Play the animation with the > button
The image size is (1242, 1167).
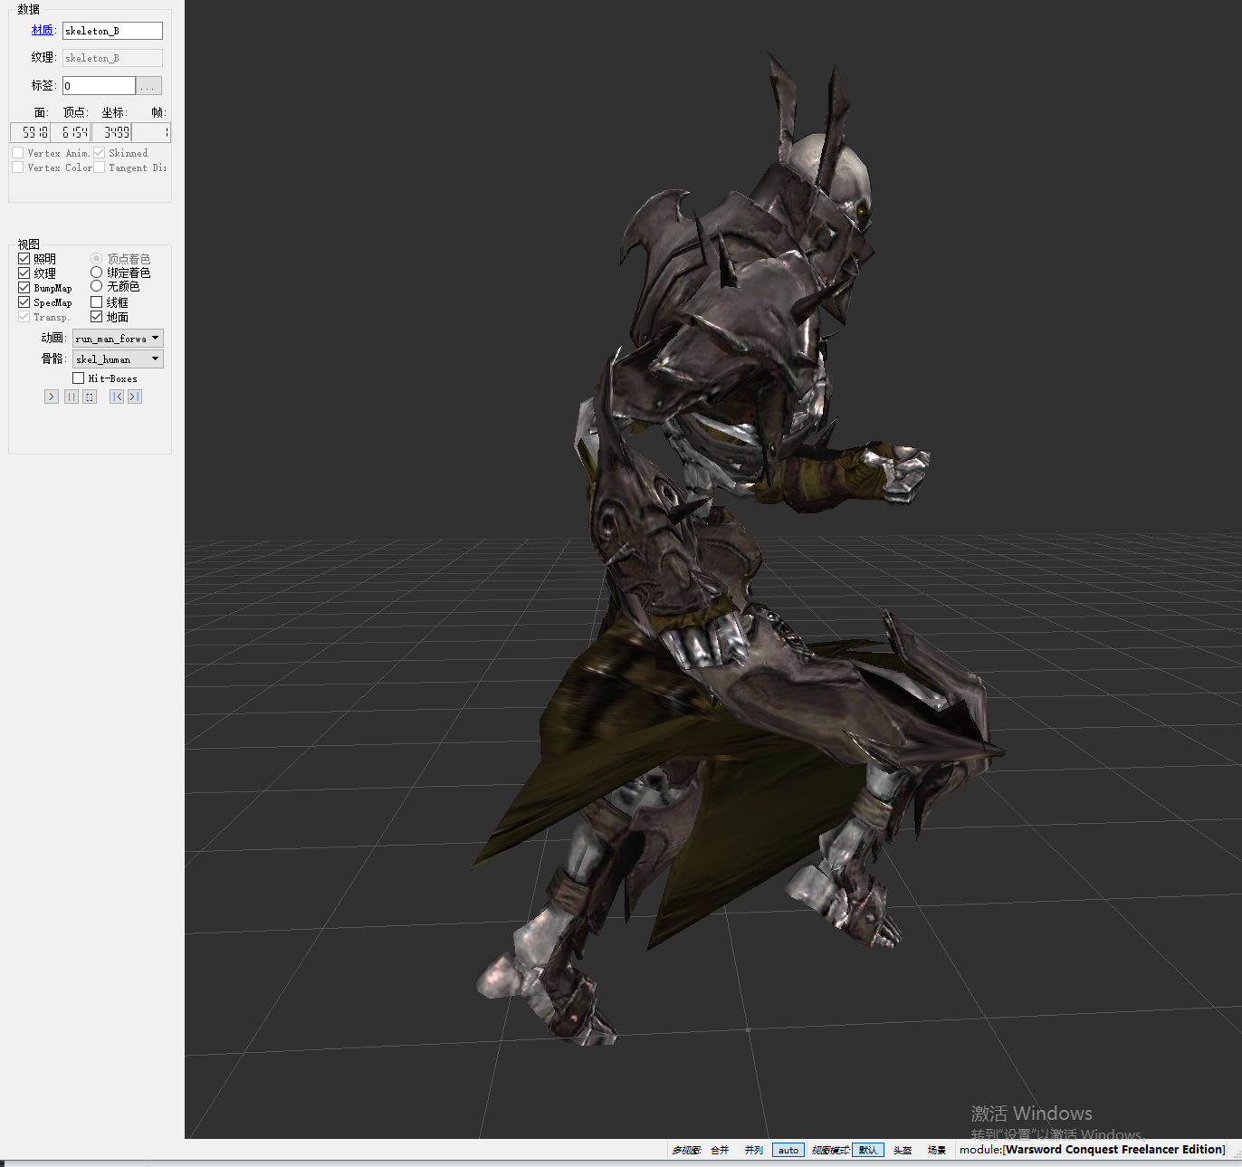pos(52,397)
